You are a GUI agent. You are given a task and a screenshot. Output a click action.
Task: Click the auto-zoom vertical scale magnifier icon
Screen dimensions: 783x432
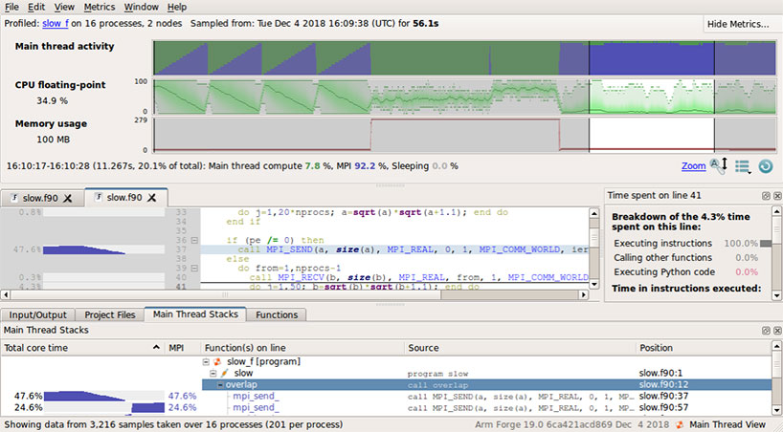click(x=718, y=165)
